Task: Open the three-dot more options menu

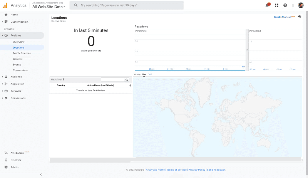Action: (x=293, y=5)
